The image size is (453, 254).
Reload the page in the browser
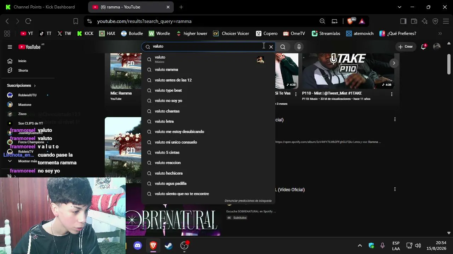pyautogui.click(x=28, y=21)
